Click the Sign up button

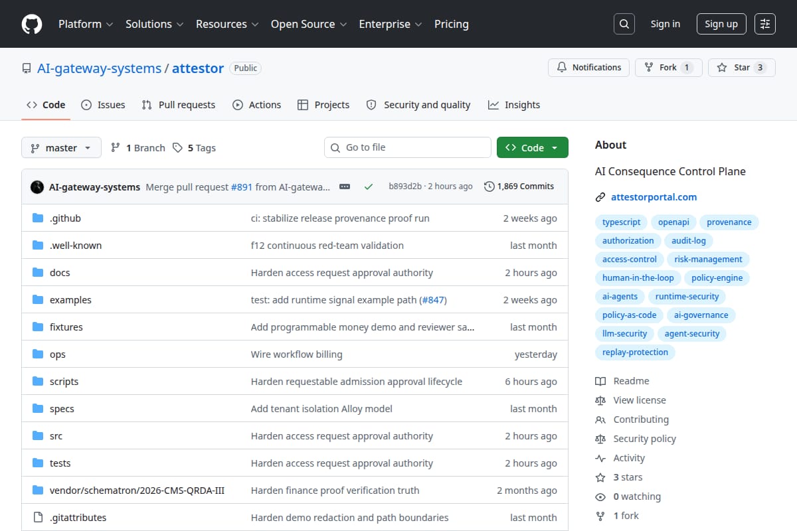click(x=721, y=24)
